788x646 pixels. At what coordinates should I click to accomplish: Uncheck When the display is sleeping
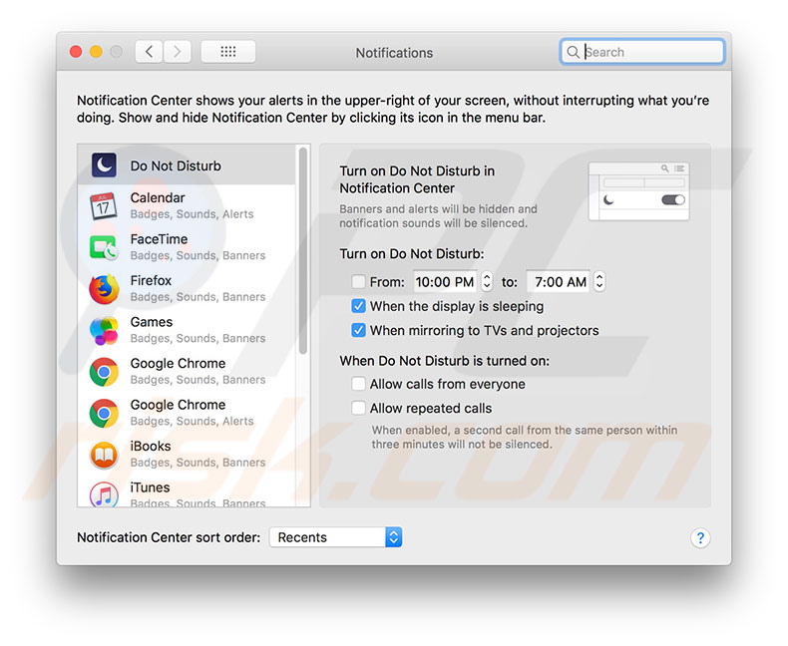358,306
